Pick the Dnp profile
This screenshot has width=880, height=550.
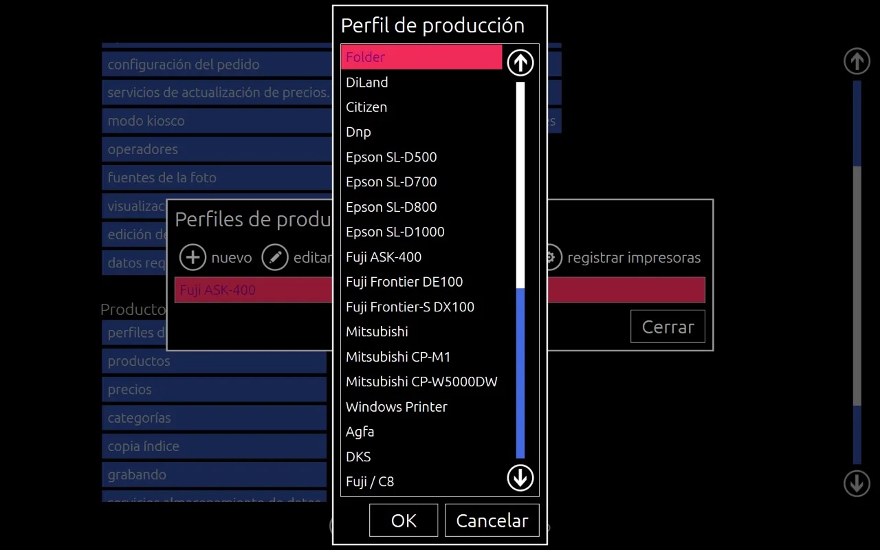point(421,132)
